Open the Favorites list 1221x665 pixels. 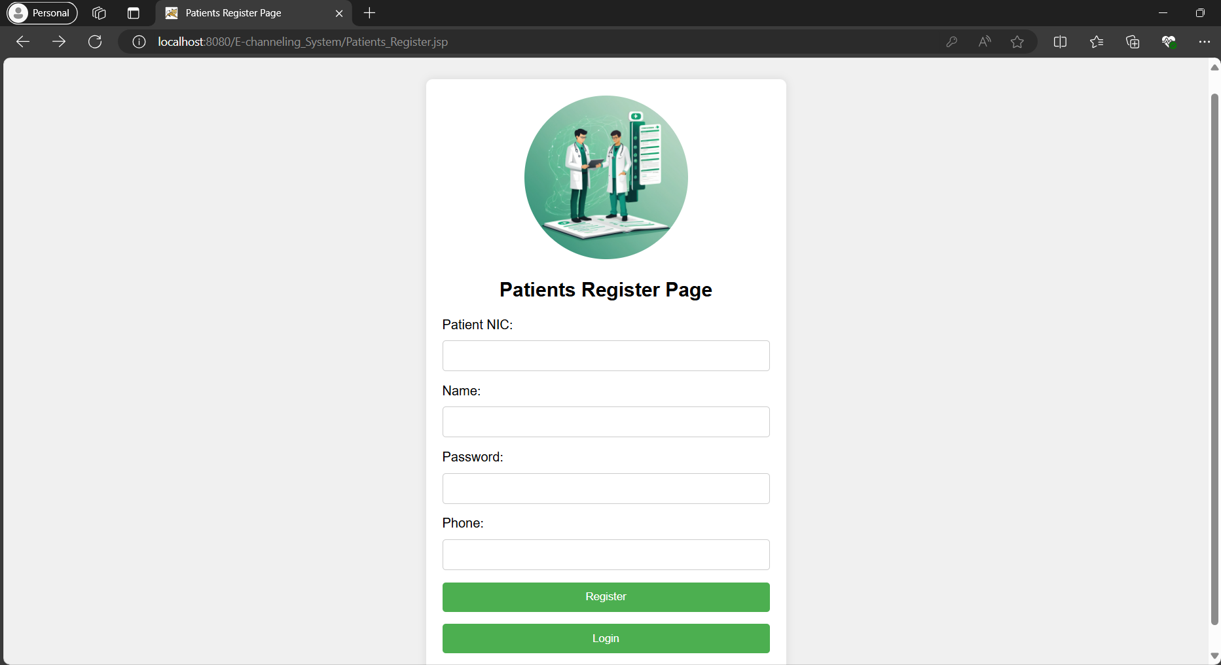pos(1097,42)
